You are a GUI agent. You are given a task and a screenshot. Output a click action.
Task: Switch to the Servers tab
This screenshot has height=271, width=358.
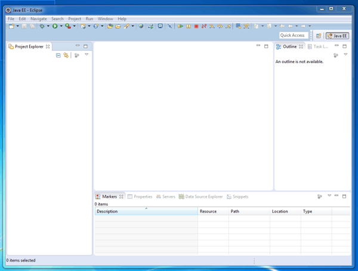point(166,197)
